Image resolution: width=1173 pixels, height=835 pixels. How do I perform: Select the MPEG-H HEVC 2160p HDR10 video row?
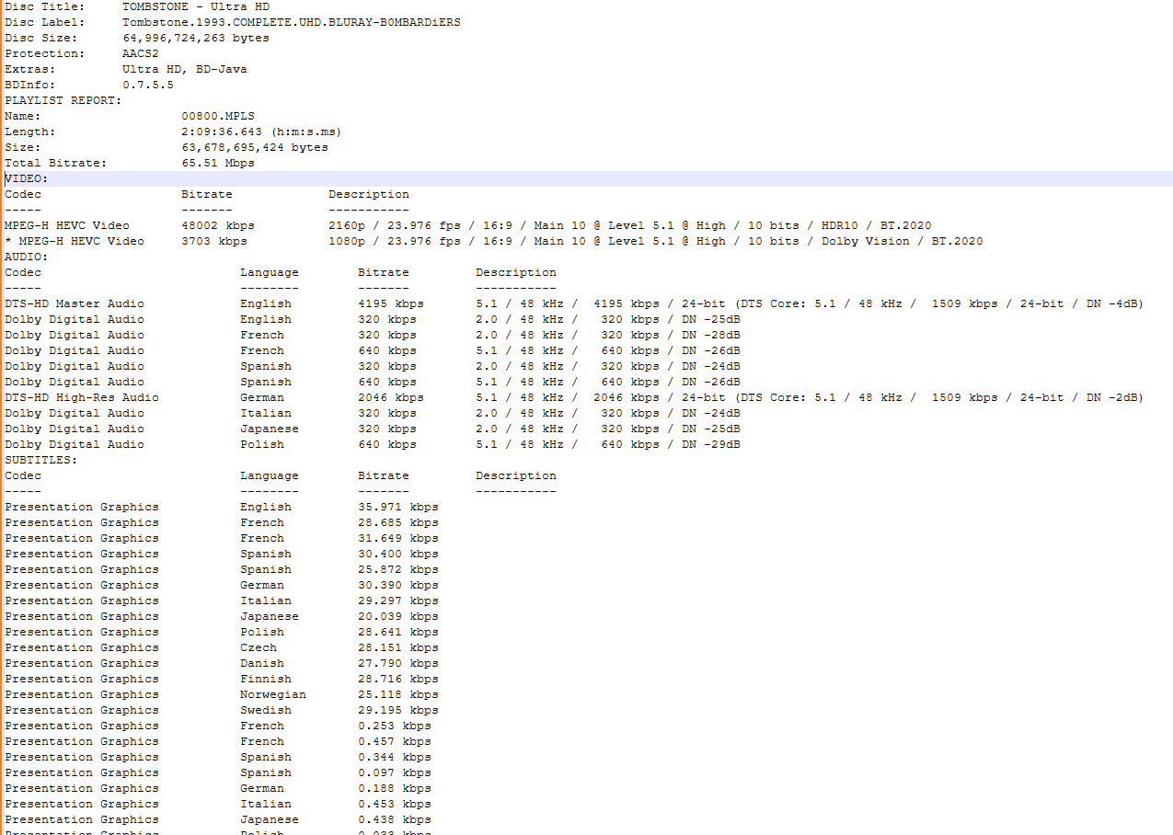(x=368, y=224)
